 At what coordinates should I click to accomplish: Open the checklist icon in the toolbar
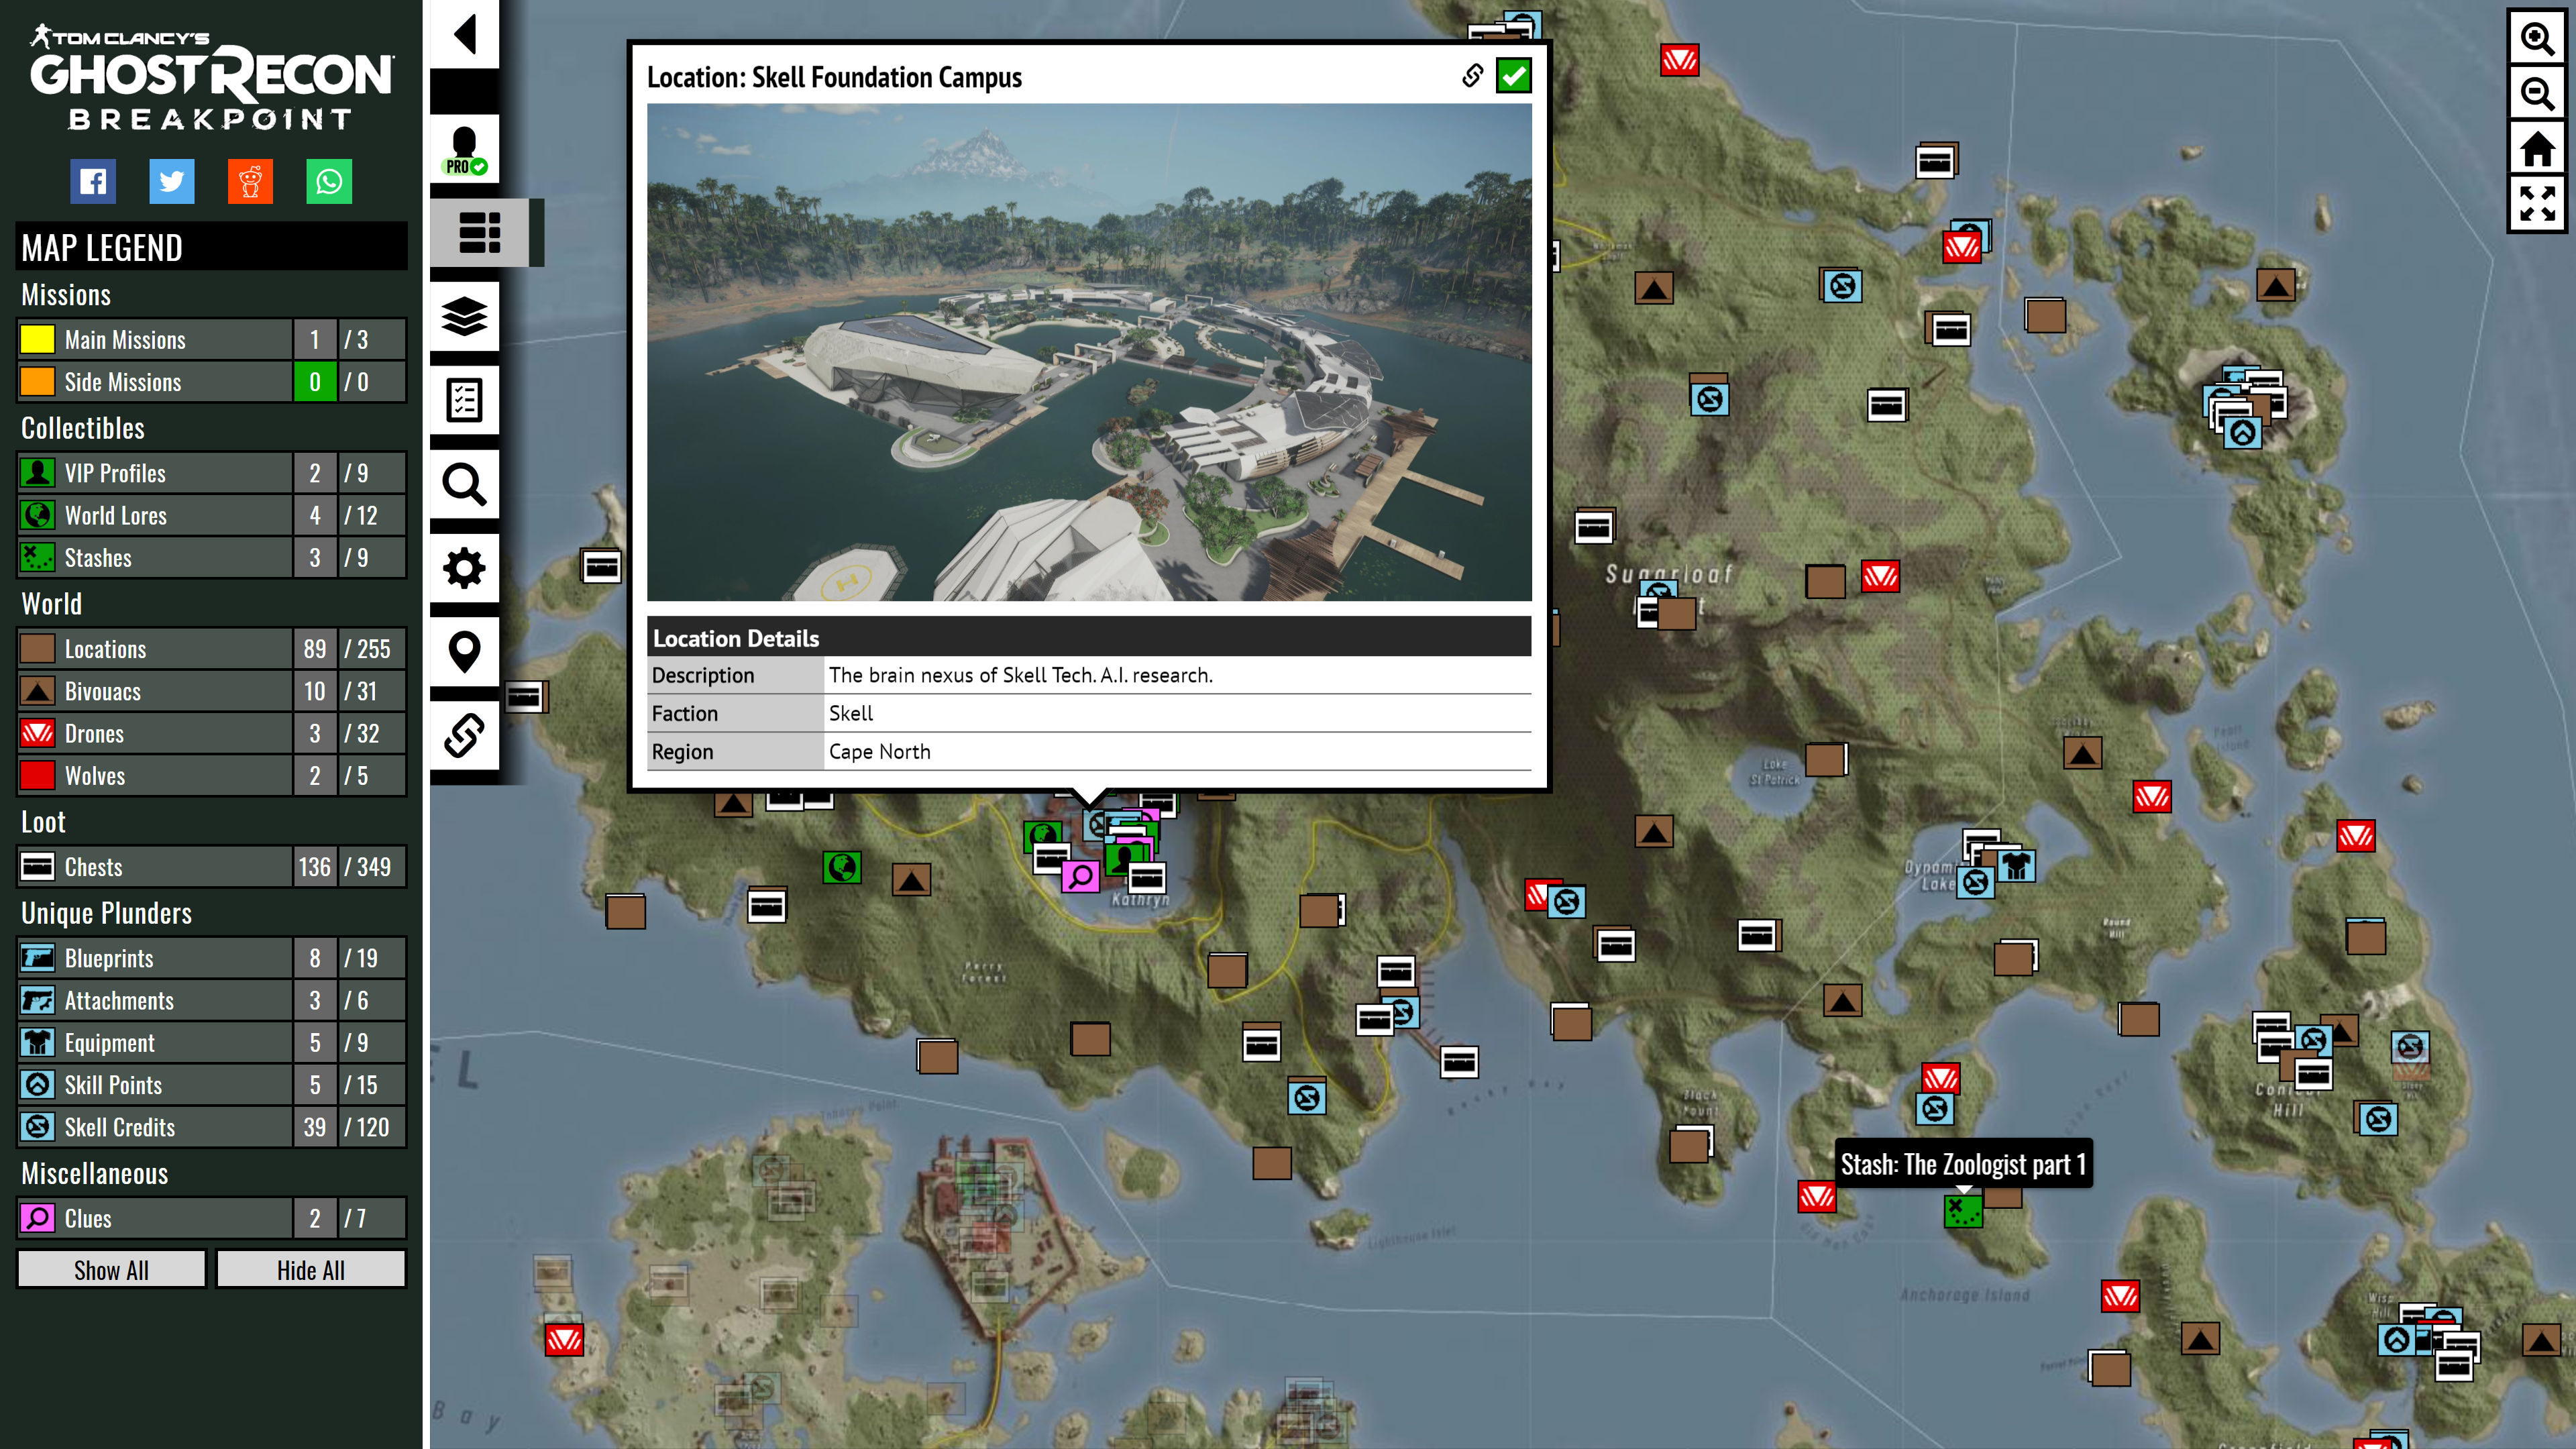[x=464, y=400]
